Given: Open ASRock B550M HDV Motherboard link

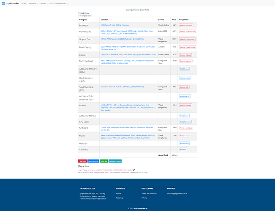Looking at the screenshot, I should click(x=127, y=32).
